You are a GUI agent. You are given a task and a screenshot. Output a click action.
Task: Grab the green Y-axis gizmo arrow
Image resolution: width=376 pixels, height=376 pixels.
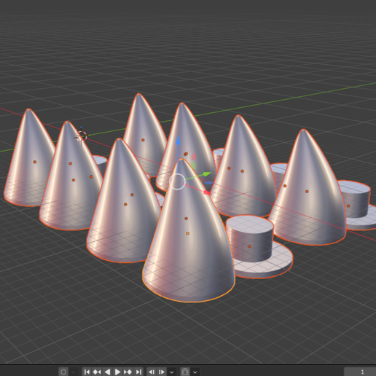[206, 174]
